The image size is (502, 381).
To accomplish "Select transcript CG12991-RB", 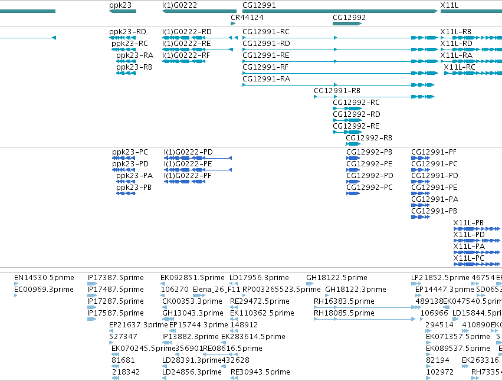I will 337,91.
